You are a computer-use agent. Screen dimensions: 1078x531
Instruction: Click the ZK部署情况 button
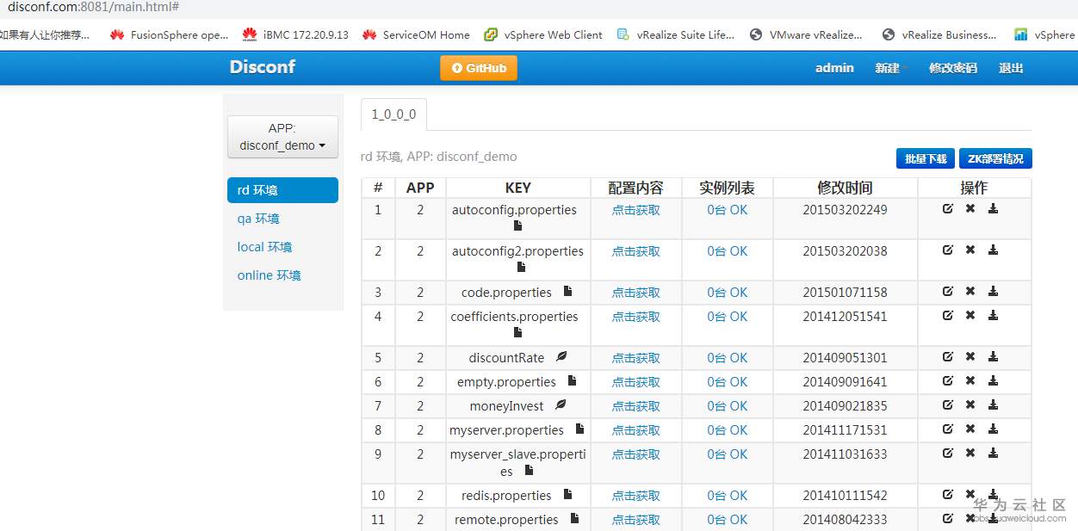(x=995, y=158)
